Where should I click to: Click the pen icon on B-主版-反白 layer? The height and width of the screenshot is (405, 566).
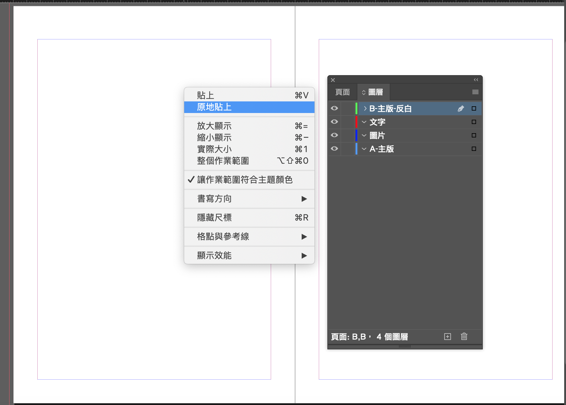460,108
